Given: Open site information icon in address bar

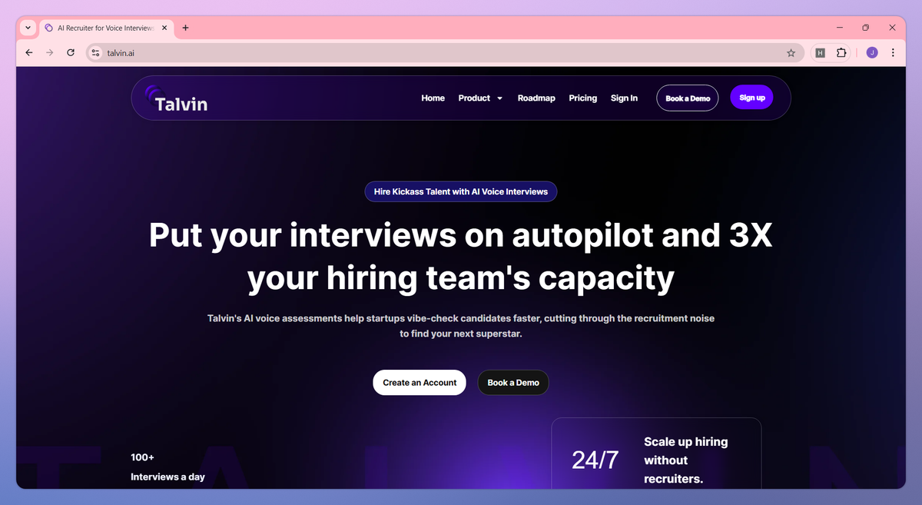Looking at the screenshot, I should [95, 53].
